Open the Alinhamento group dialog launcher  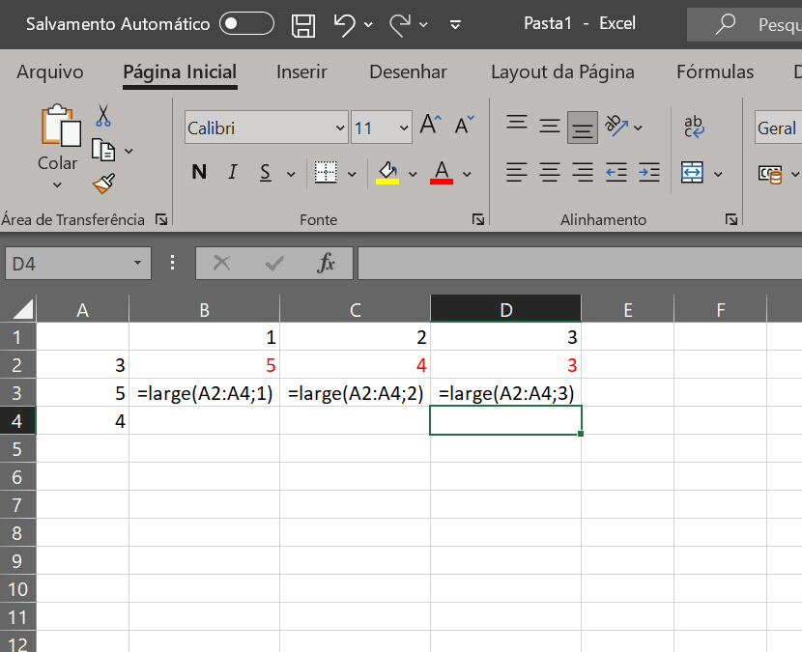coord(731,220)
